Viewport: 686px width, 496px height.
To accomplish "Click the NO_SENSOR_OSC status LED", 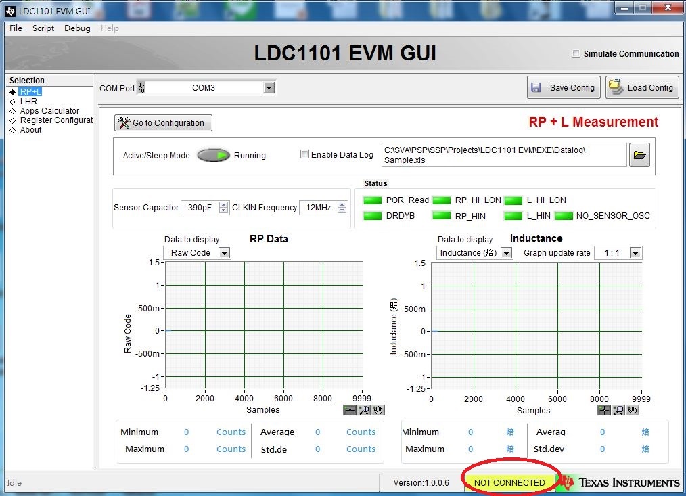I will (564, 216).
